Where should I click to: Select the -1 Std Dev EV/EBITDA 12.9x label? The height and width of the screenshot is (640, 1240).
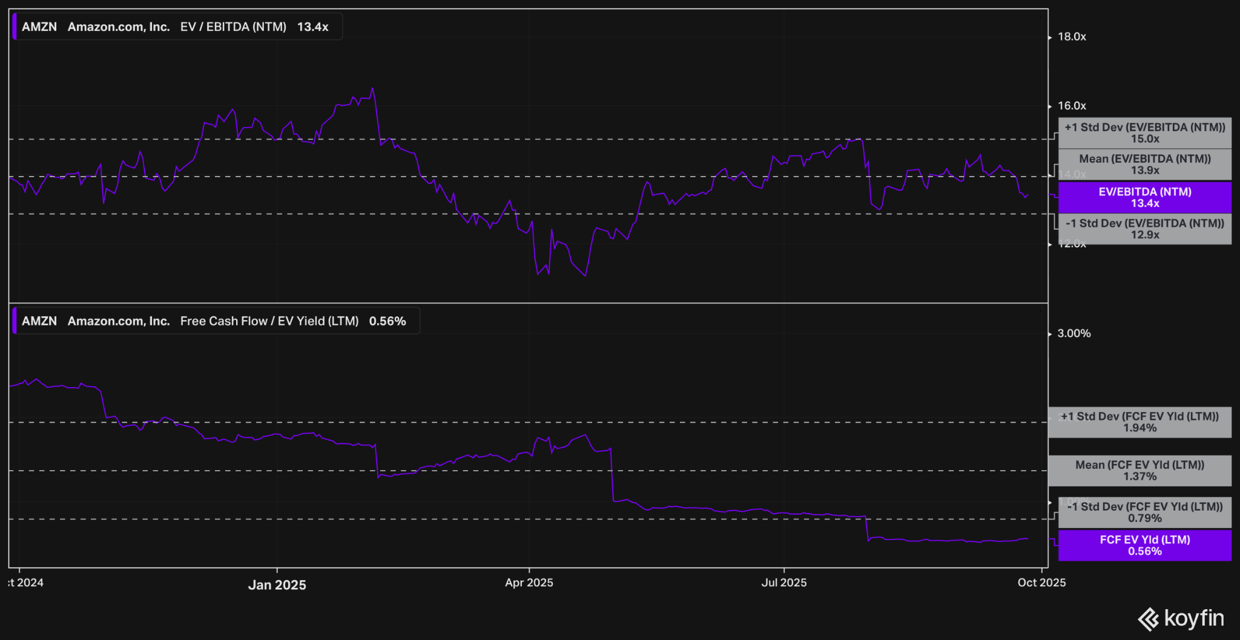(x=1145, y=229)
